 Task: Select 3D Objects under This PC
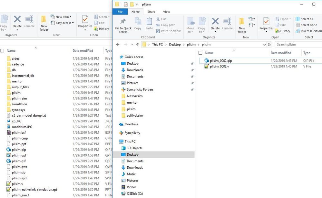[134, 148]
